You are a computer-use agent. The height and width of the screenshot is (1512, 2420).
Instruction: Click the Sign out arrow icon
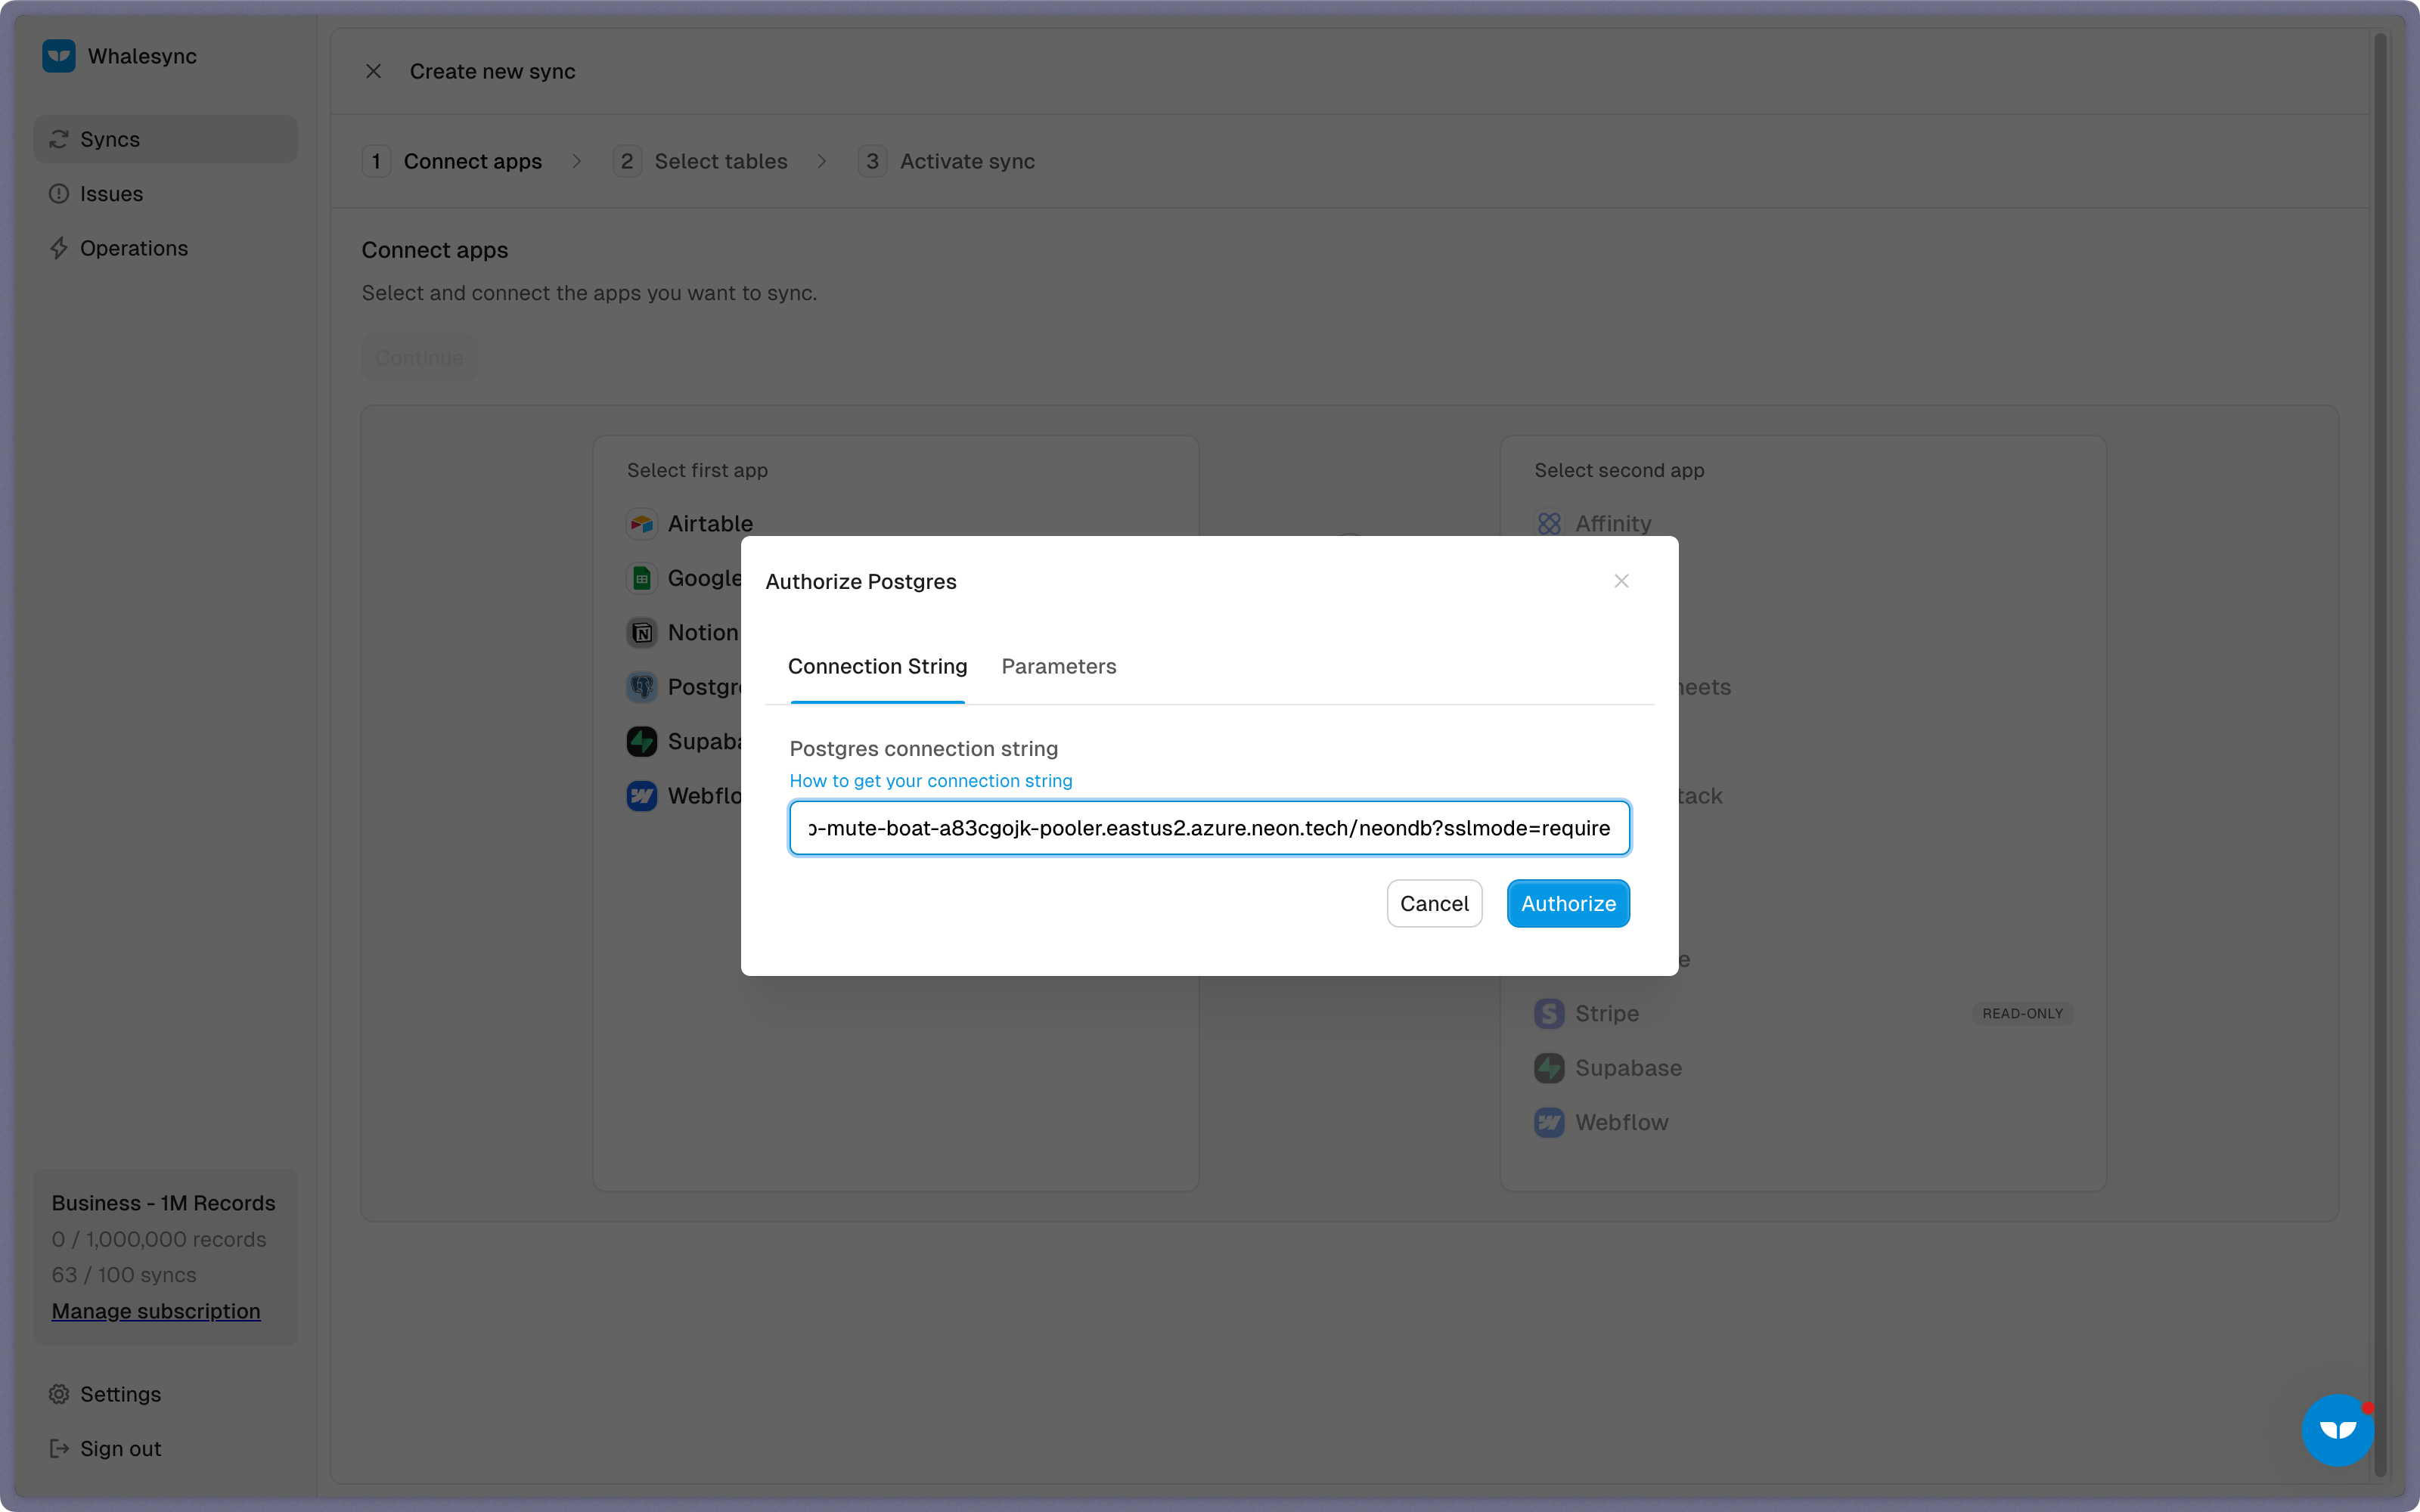point(59,1448)
